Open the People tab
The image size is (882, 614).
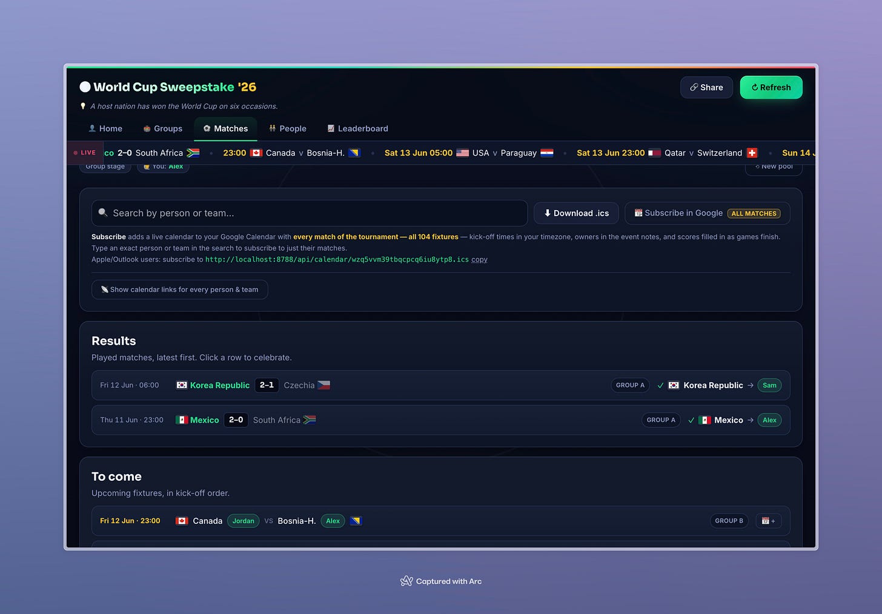(287, 128)
